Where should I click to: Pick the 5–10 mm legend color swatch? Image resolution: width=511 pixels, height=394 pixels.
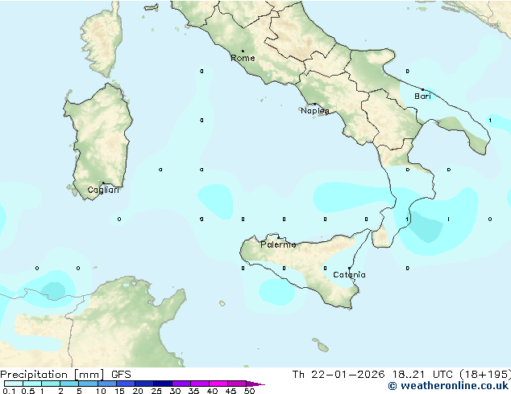(x=88, y=384)
